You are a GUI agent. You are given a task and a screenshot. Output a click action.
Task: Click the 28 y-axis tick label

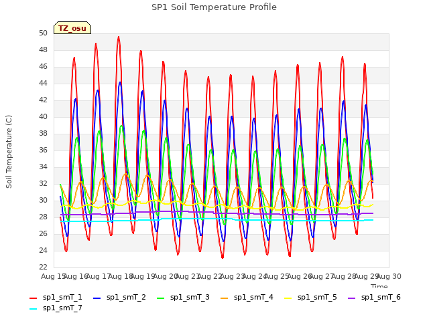point(43,217)
